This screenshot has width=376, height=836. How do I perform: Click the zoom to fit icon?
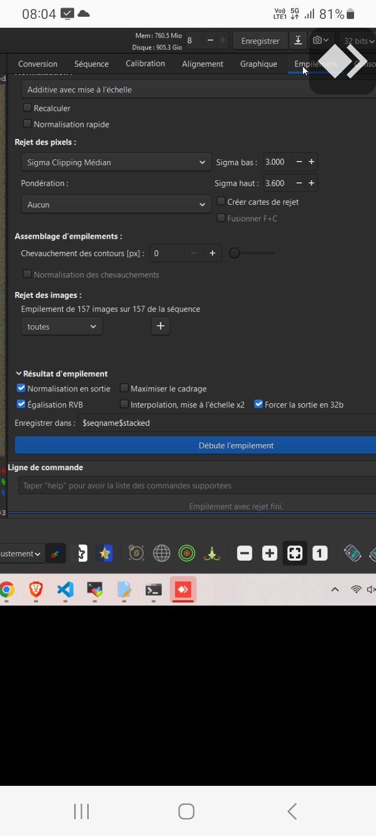(x=295, y=553)
